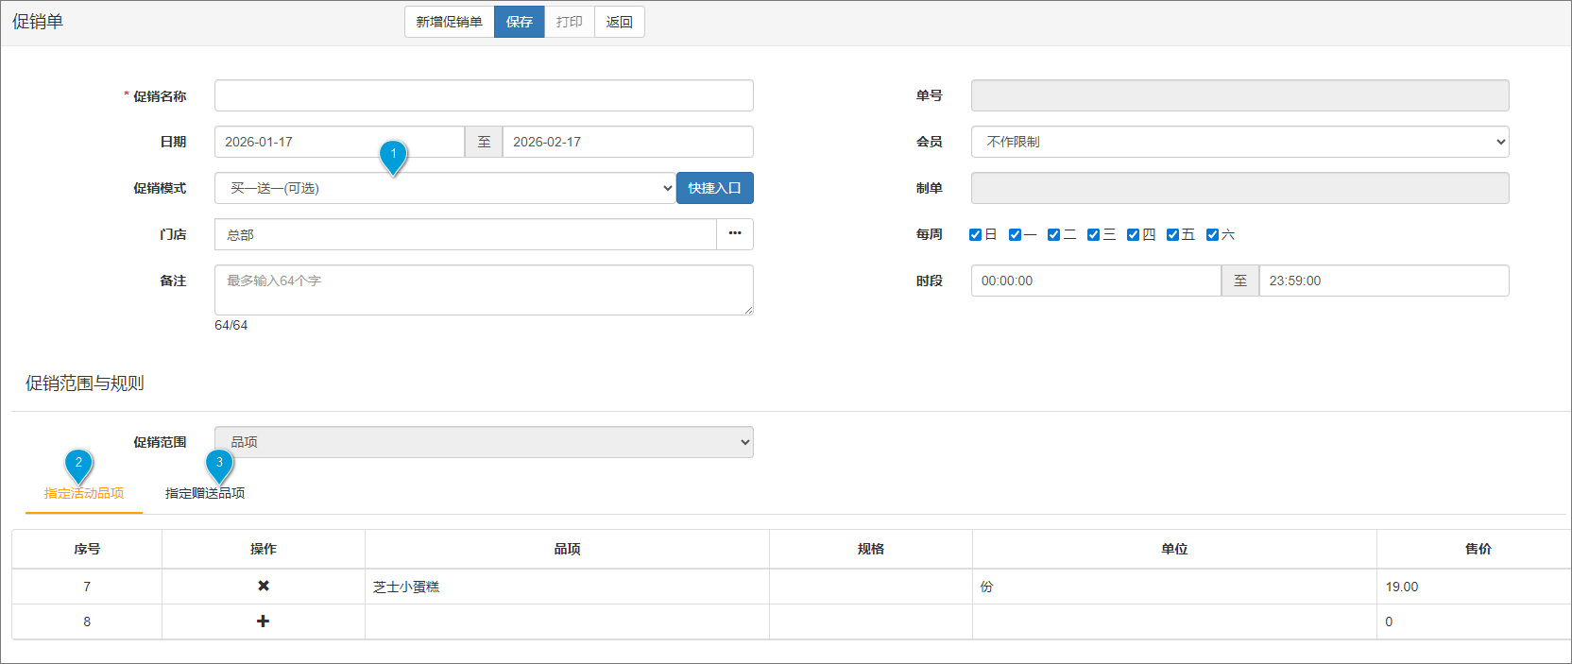Click numbered marker 3 callout

[219, 464]
